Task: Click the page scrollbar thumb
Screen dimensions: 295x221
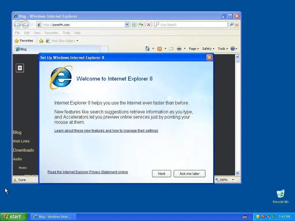Action: [237, 61]
